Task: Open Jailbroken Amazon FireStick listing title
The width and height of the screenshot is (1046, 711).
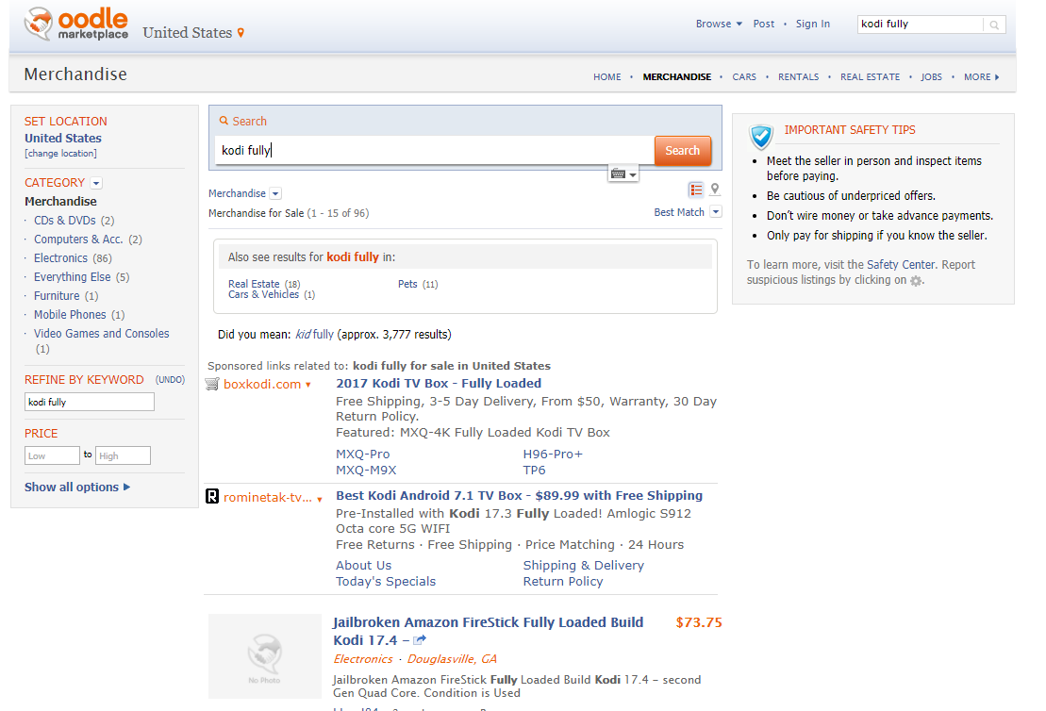Action: pyautogui.click(x=489, y=631)
